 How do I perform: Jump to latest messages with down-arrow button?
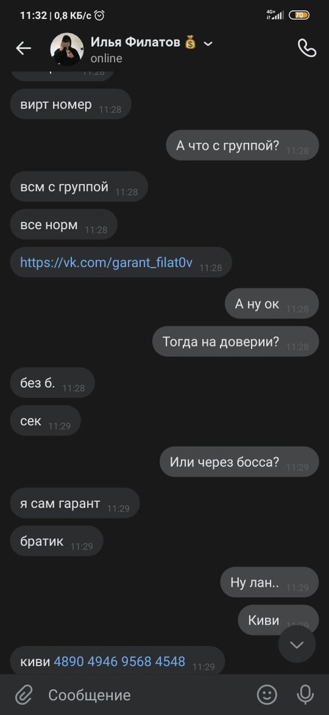pyautogui.click(x=297, y=644)
